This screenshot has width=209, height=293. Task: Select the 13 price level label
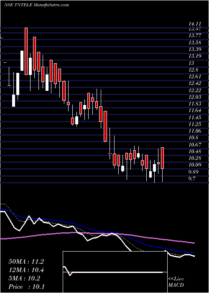(191, 63)
